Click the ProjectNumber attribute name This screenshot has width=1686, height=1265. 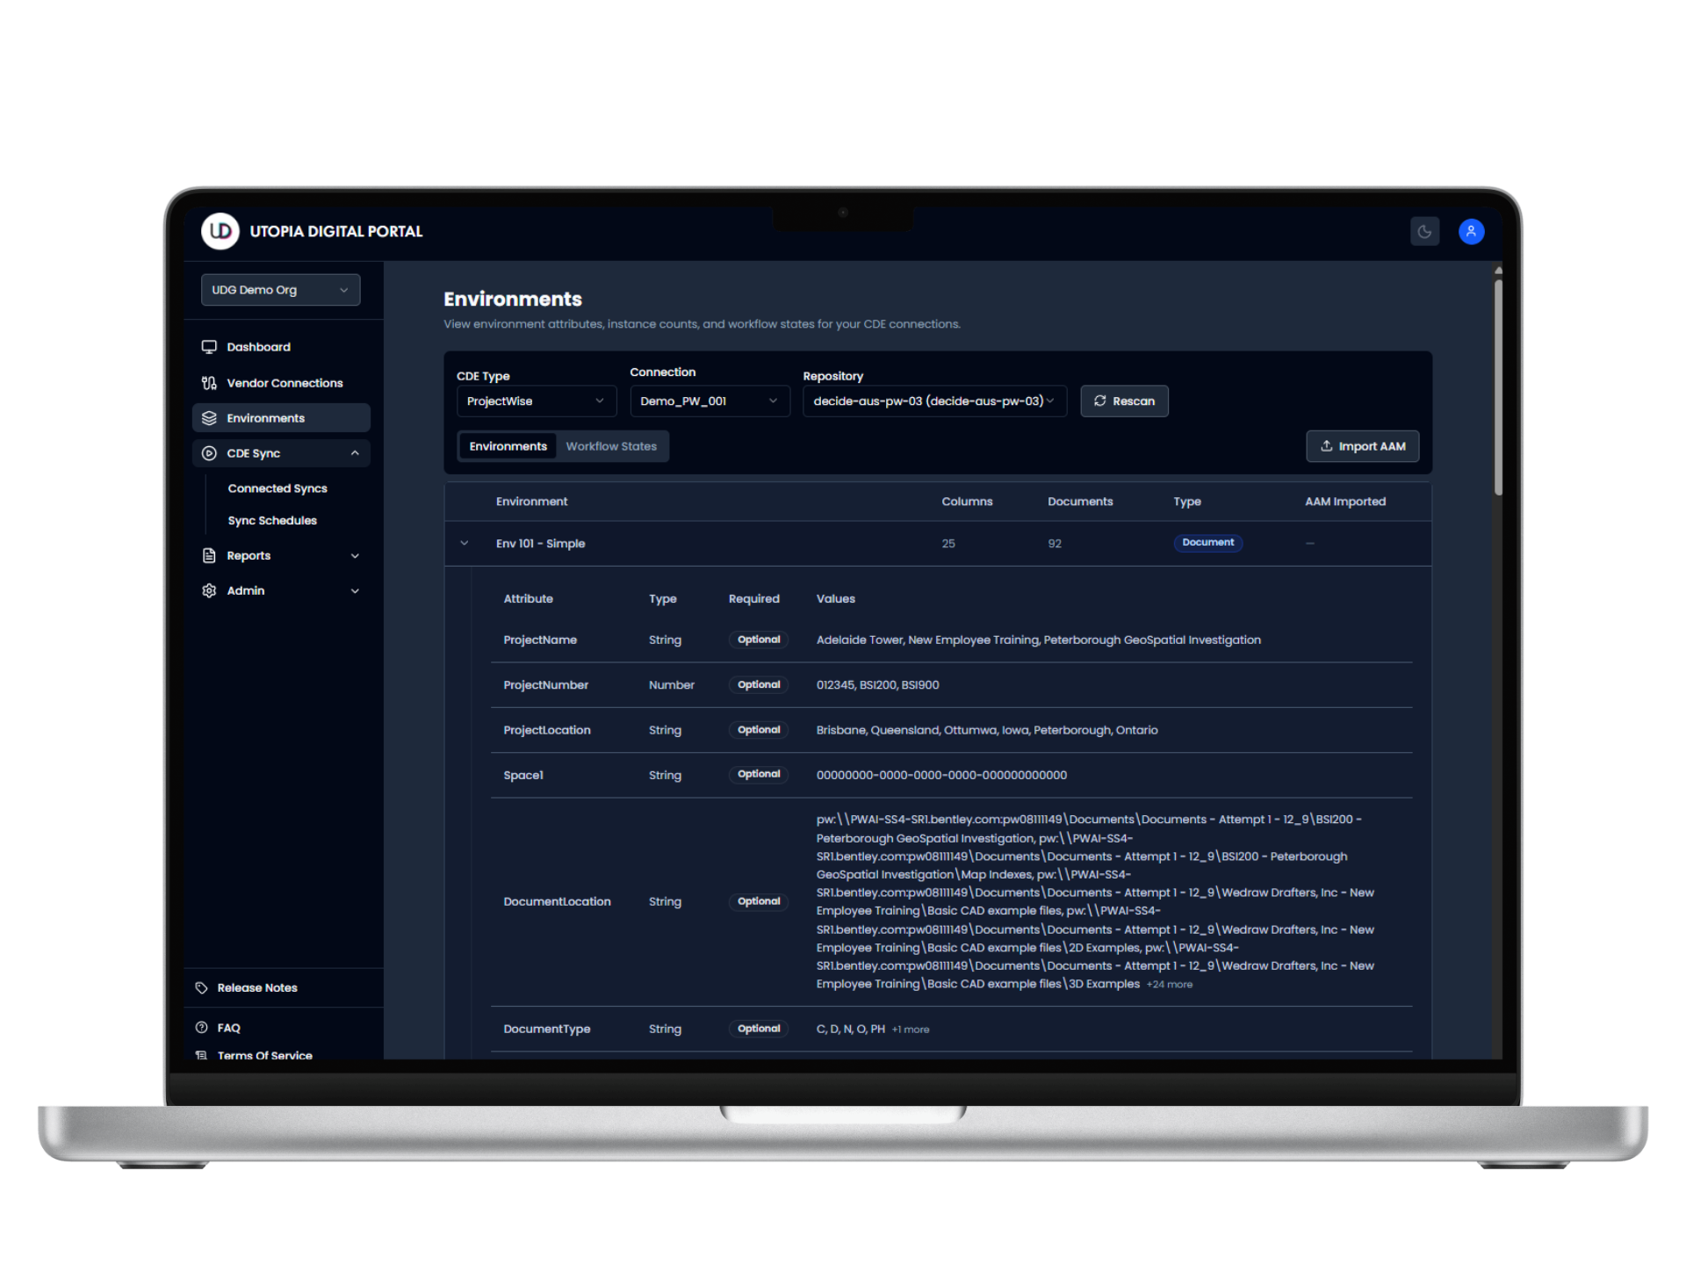click(x=545, y=684)
